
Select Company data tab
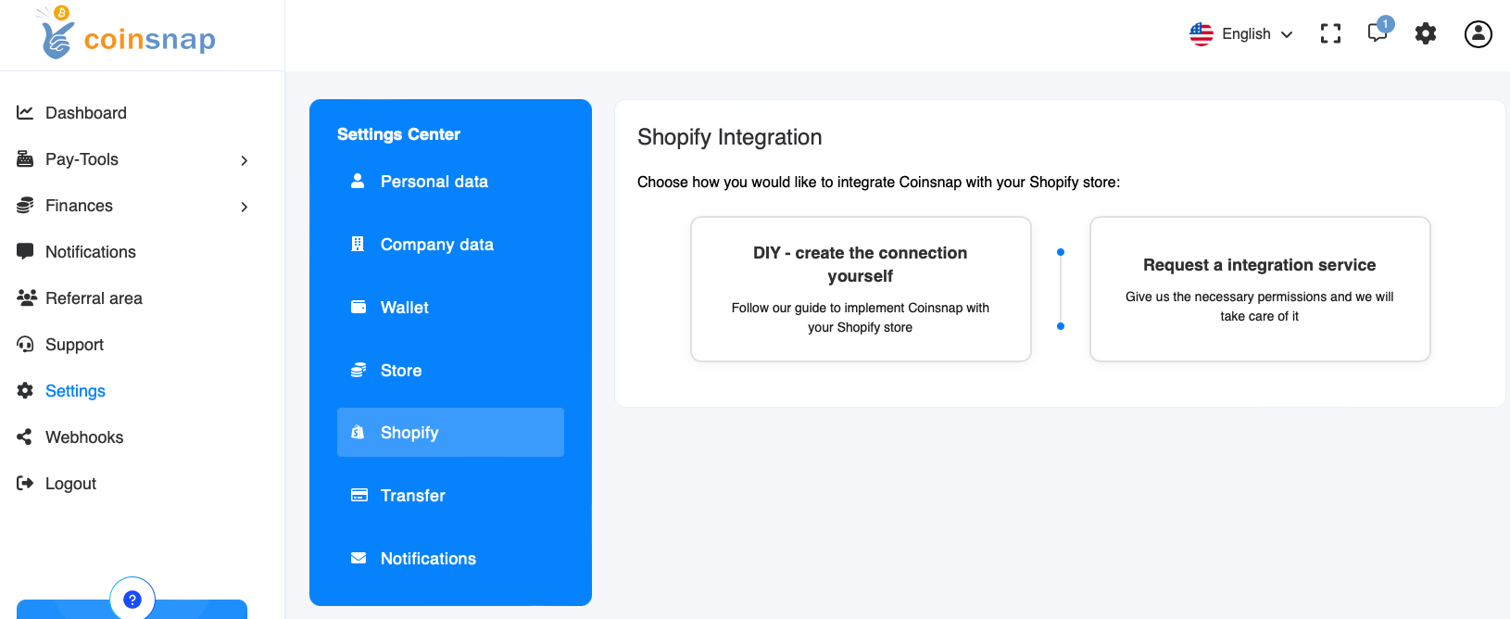450,245
